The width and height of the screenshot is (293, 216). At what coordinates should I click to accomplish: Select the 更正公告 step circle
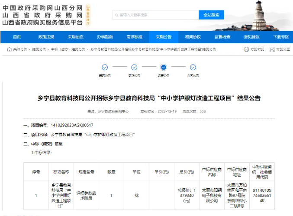pyautogui.click(x=134, y=67)
